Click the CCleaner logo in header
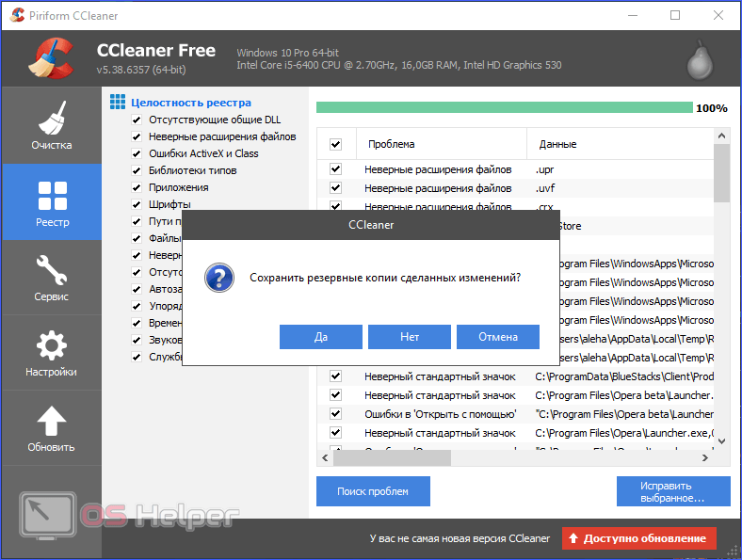This screenshot has height=560, width=742. (51, 58)
